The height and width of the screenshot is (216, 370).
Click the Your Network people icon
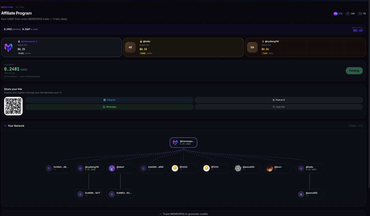5,126
